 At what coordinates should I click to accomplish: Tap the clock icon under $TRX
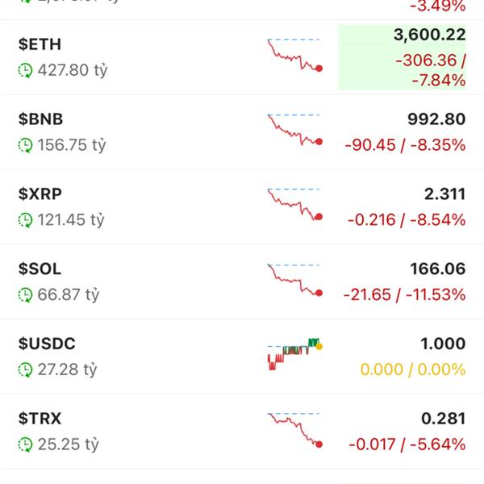26,444
